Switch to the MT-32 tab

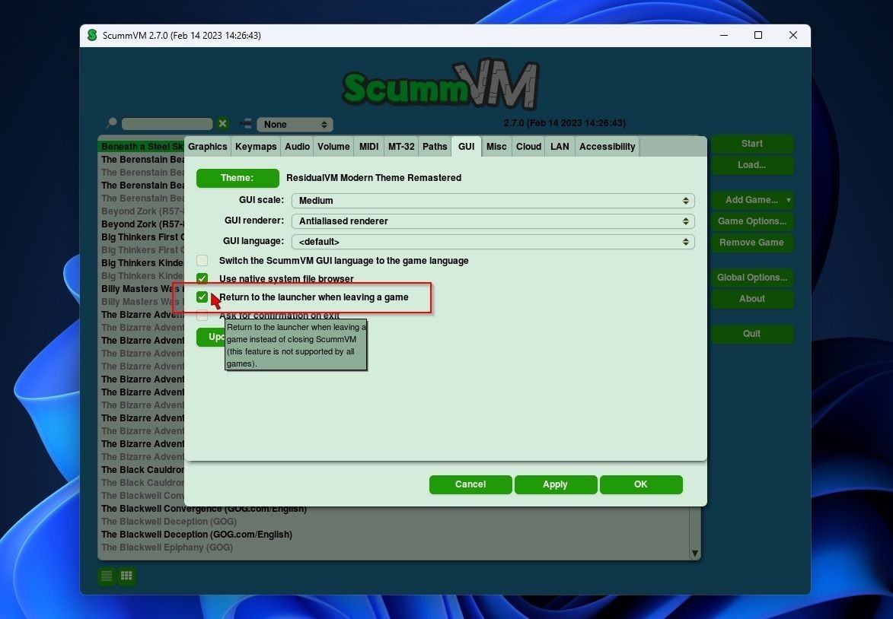[401, 147]
